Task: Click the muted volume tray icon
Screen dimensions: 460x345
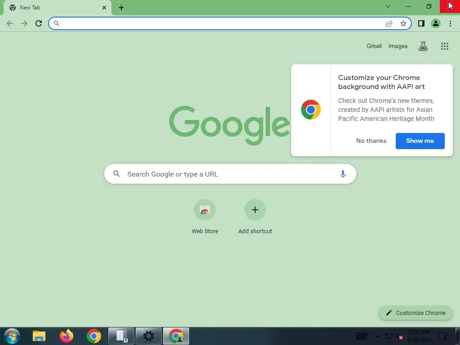Action: (399, 336)
